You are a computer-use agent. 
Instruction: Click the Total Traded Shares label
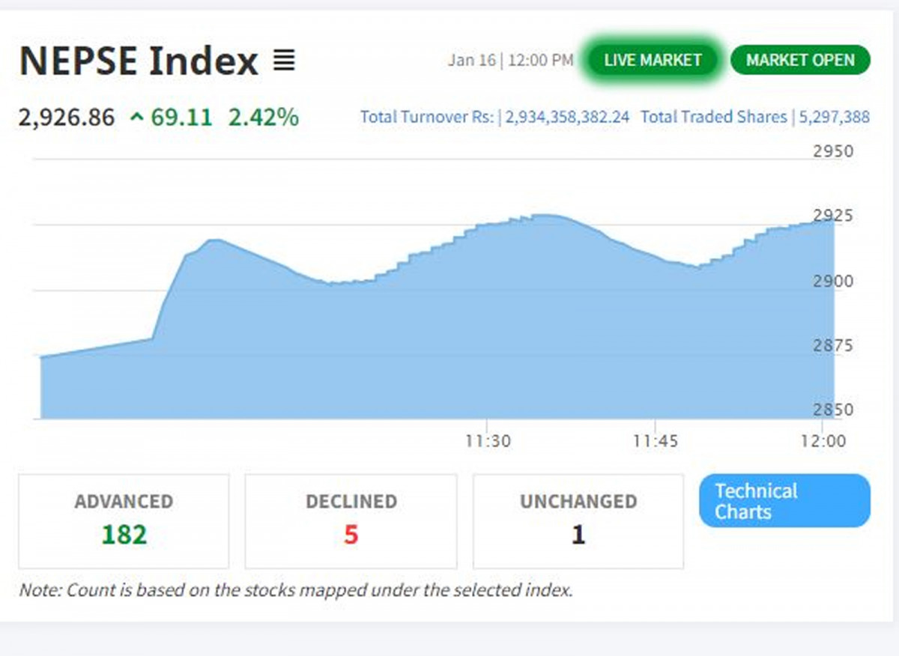tap(714, 117)
